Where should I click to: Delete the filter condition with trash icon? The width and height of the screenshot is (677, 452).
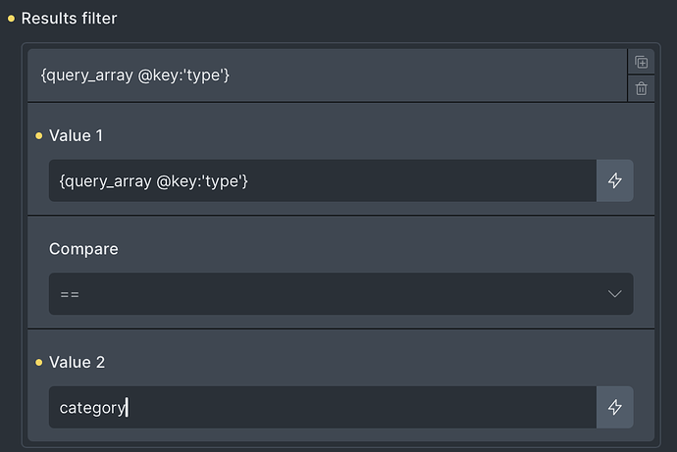pyautogui.click(x=641, y=88)
